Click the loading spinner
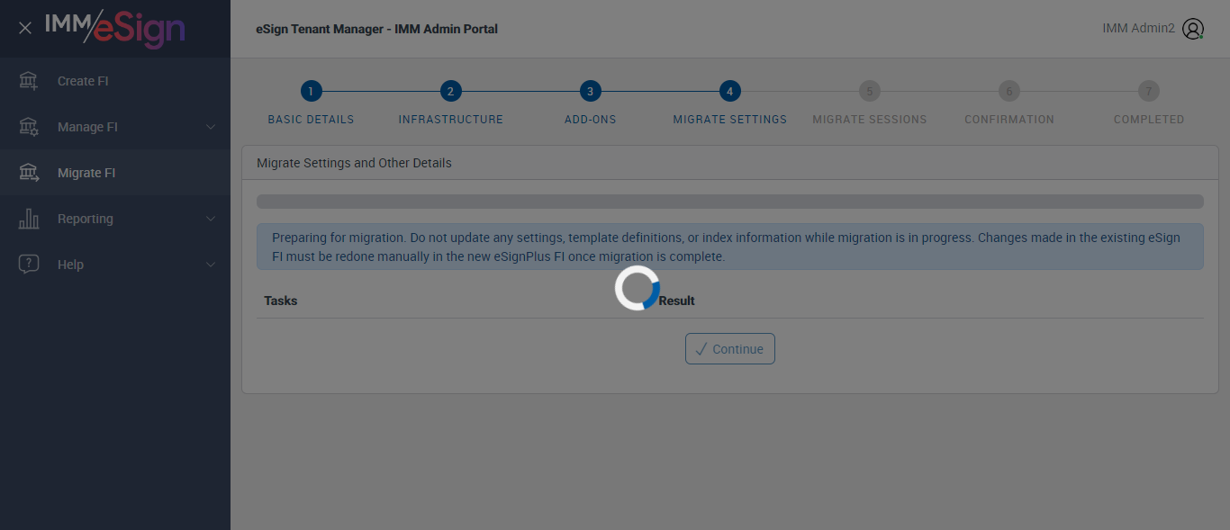Screen dimensions: 1230x530 click(638, 288)
